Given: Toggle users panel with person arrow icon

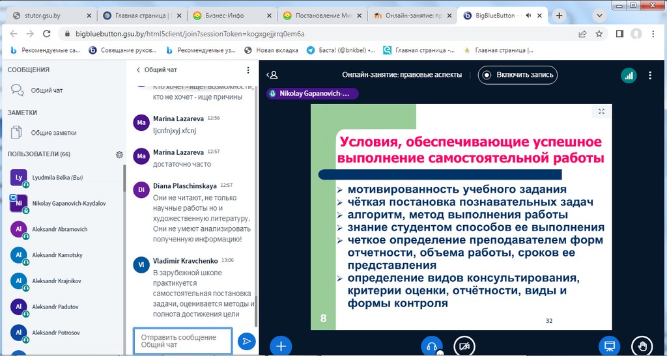Looking at the screenshot, I should tap(272, 75).
